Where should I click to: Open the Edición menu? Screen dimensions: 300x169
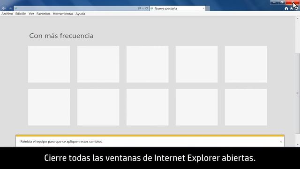click(x=21, y=14)
